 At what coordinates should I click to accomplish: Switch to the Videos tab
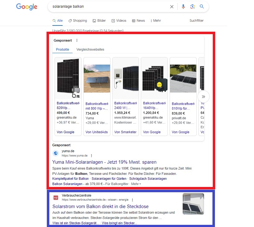click(119, 20)
